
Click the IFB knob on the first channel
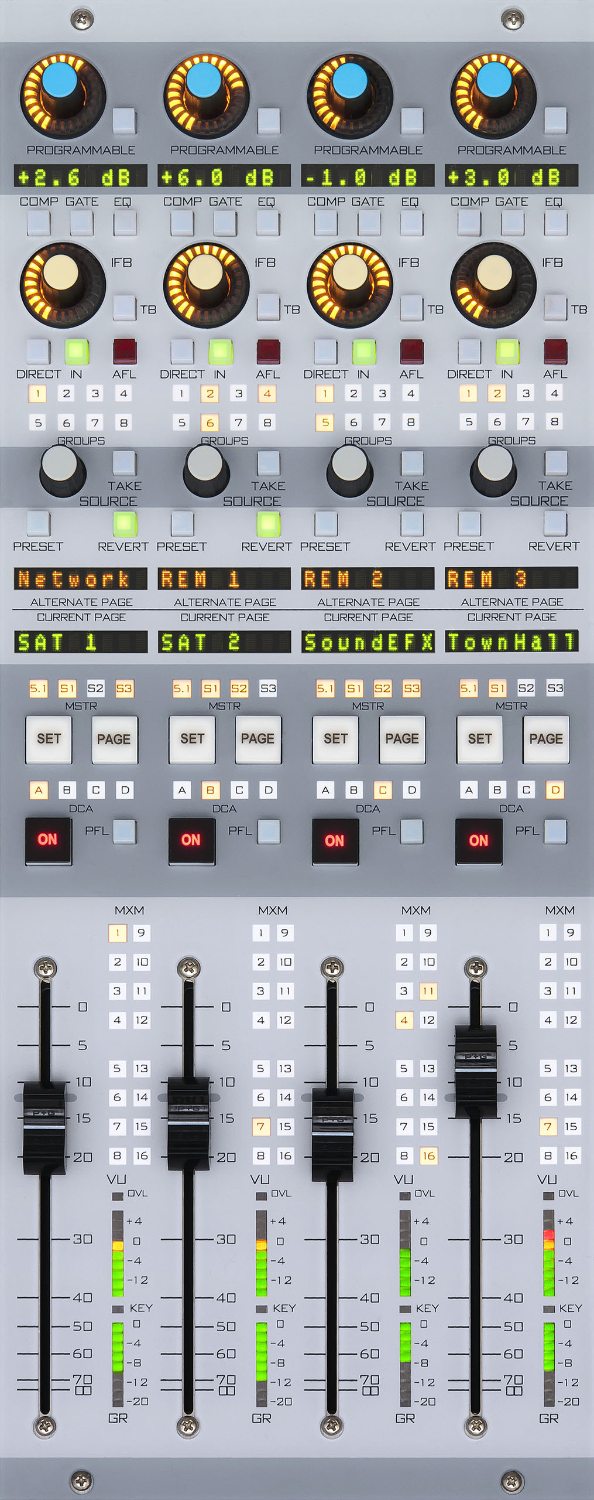pos(61,272)
